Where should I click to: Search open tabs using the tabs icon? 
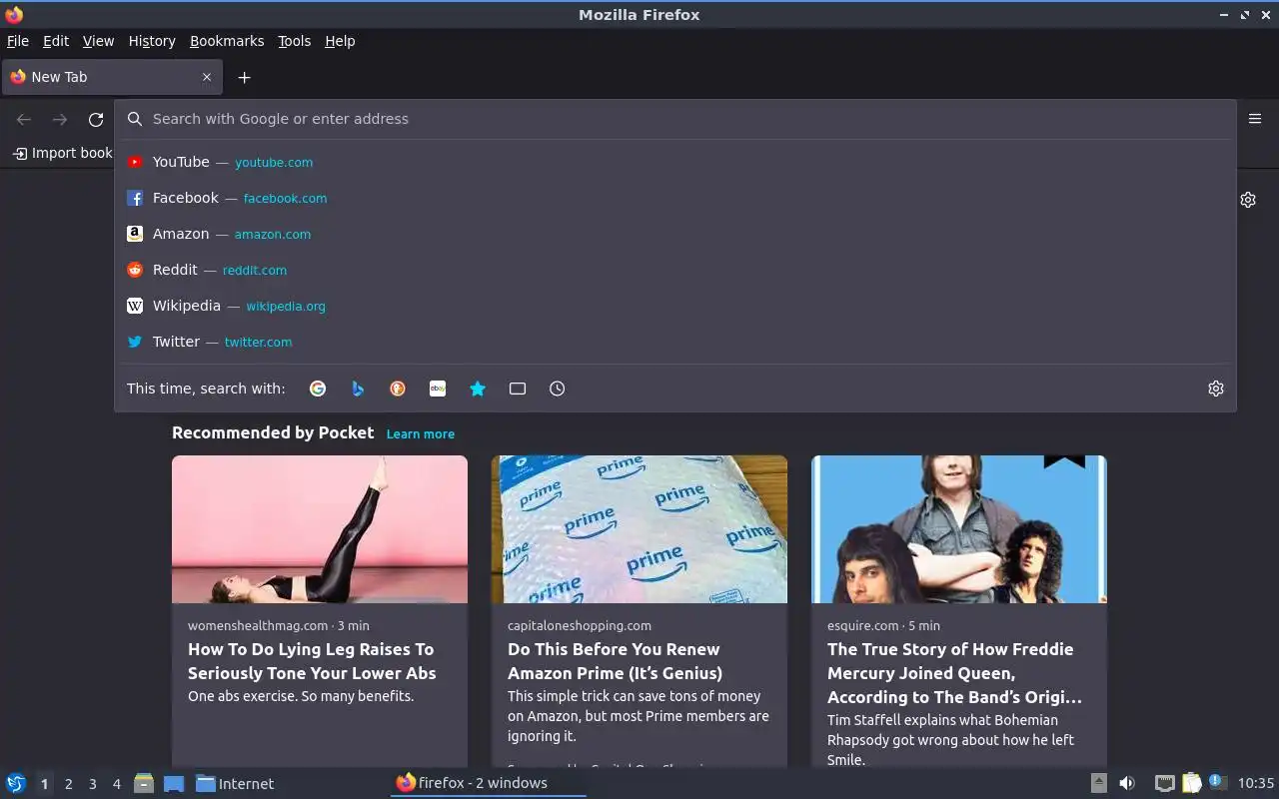[518, 389]
